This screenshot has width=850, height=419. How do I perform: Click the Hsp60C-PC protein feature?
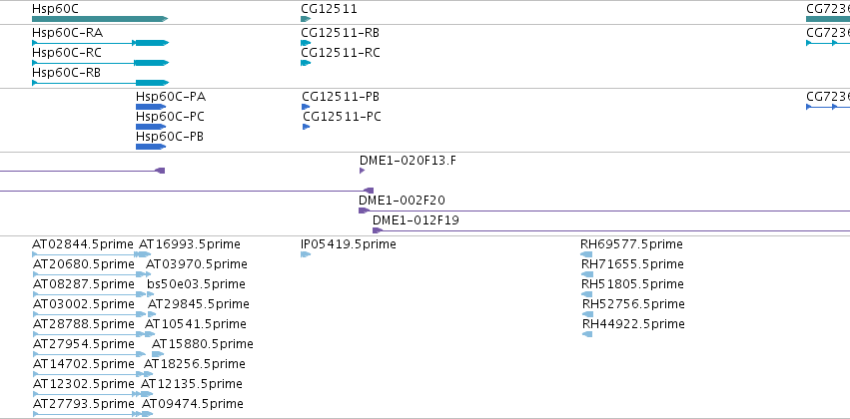pos(151,127)
